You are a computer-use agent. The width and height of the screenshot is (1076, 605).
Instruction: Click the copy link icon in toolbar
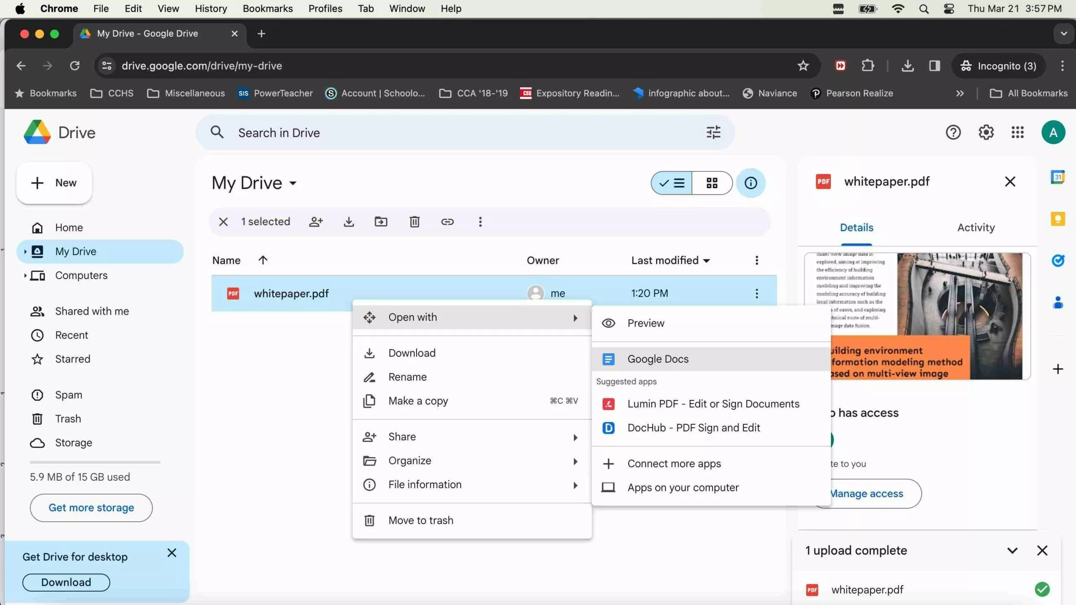tap(447, 221)
